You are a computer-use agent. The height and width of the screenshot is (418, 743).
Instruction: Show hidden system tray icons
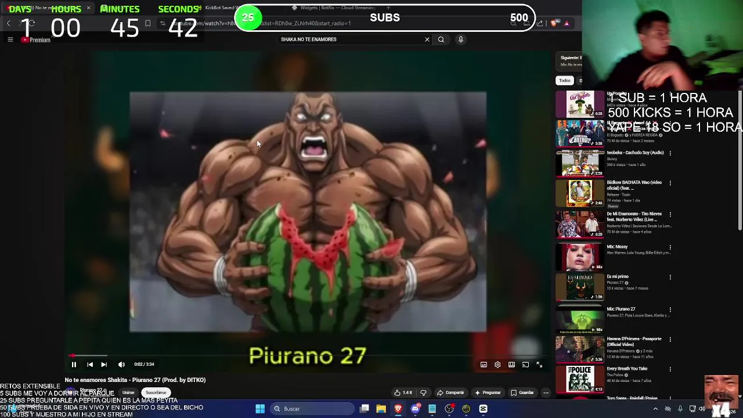(655, 409)
